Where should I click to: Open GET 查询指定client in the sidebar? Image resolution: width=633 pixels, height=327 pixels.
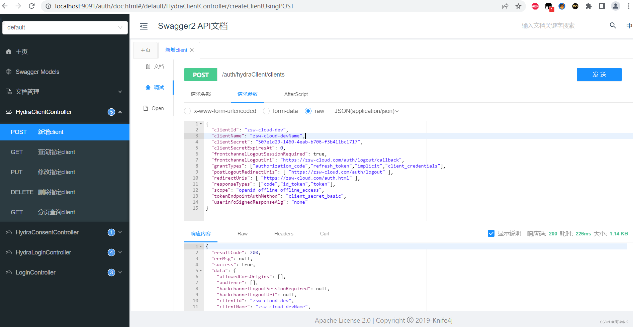click(x=65, y=152)
